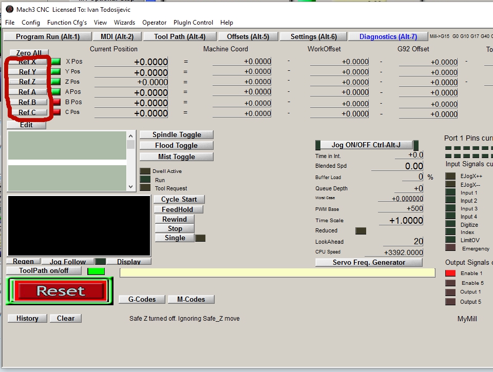Image resolution: width=493 pixels, height=372 pixels.
Task: Toggle the ToolPath on/off button
Action: click(44, 271)
